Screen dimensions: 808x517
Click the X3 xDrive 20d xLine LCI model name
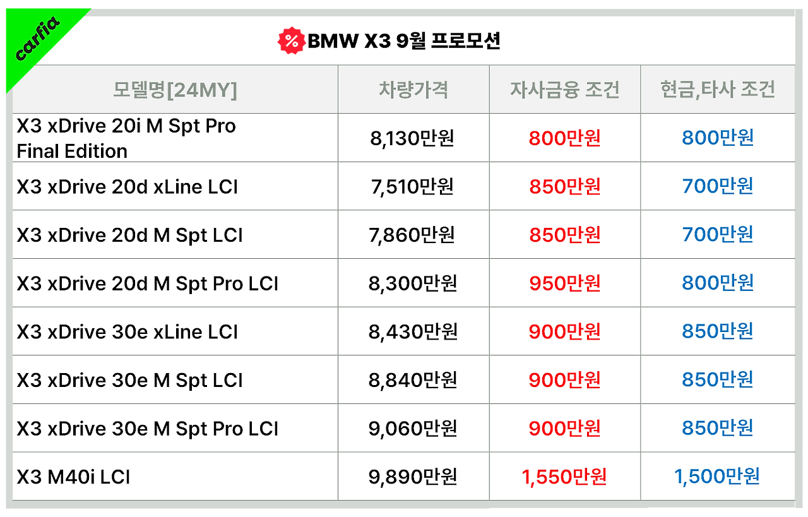coord(128,187)
